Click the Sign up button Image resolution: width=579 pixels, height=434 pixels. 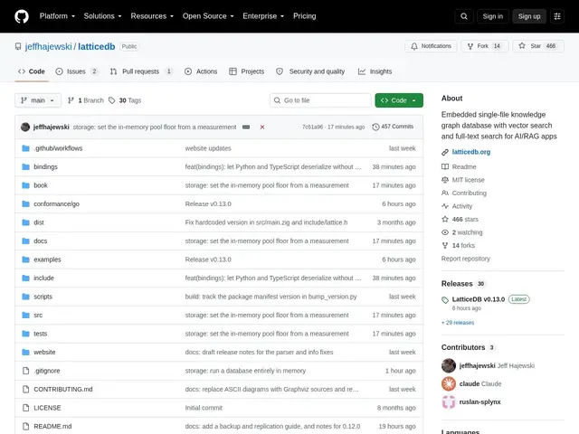point(529,16)
